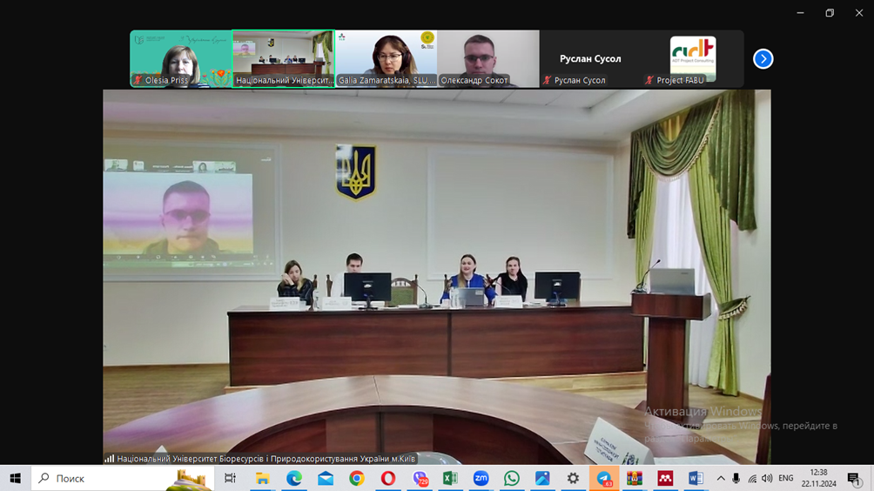Screen dimensions: 874x491
Task: Open Photos app from taskbar
Action: coord(542,478)
